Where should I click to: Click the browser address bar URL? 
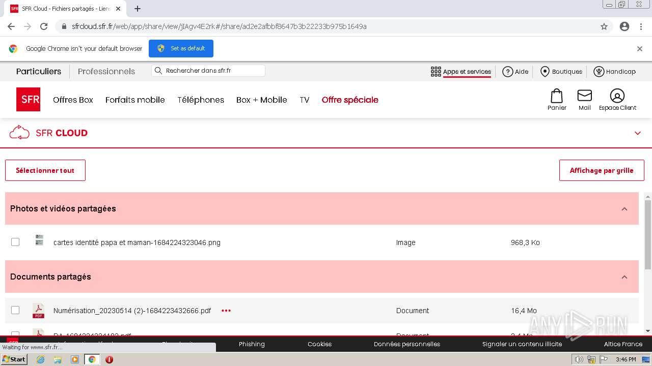[x=219, y=26]
